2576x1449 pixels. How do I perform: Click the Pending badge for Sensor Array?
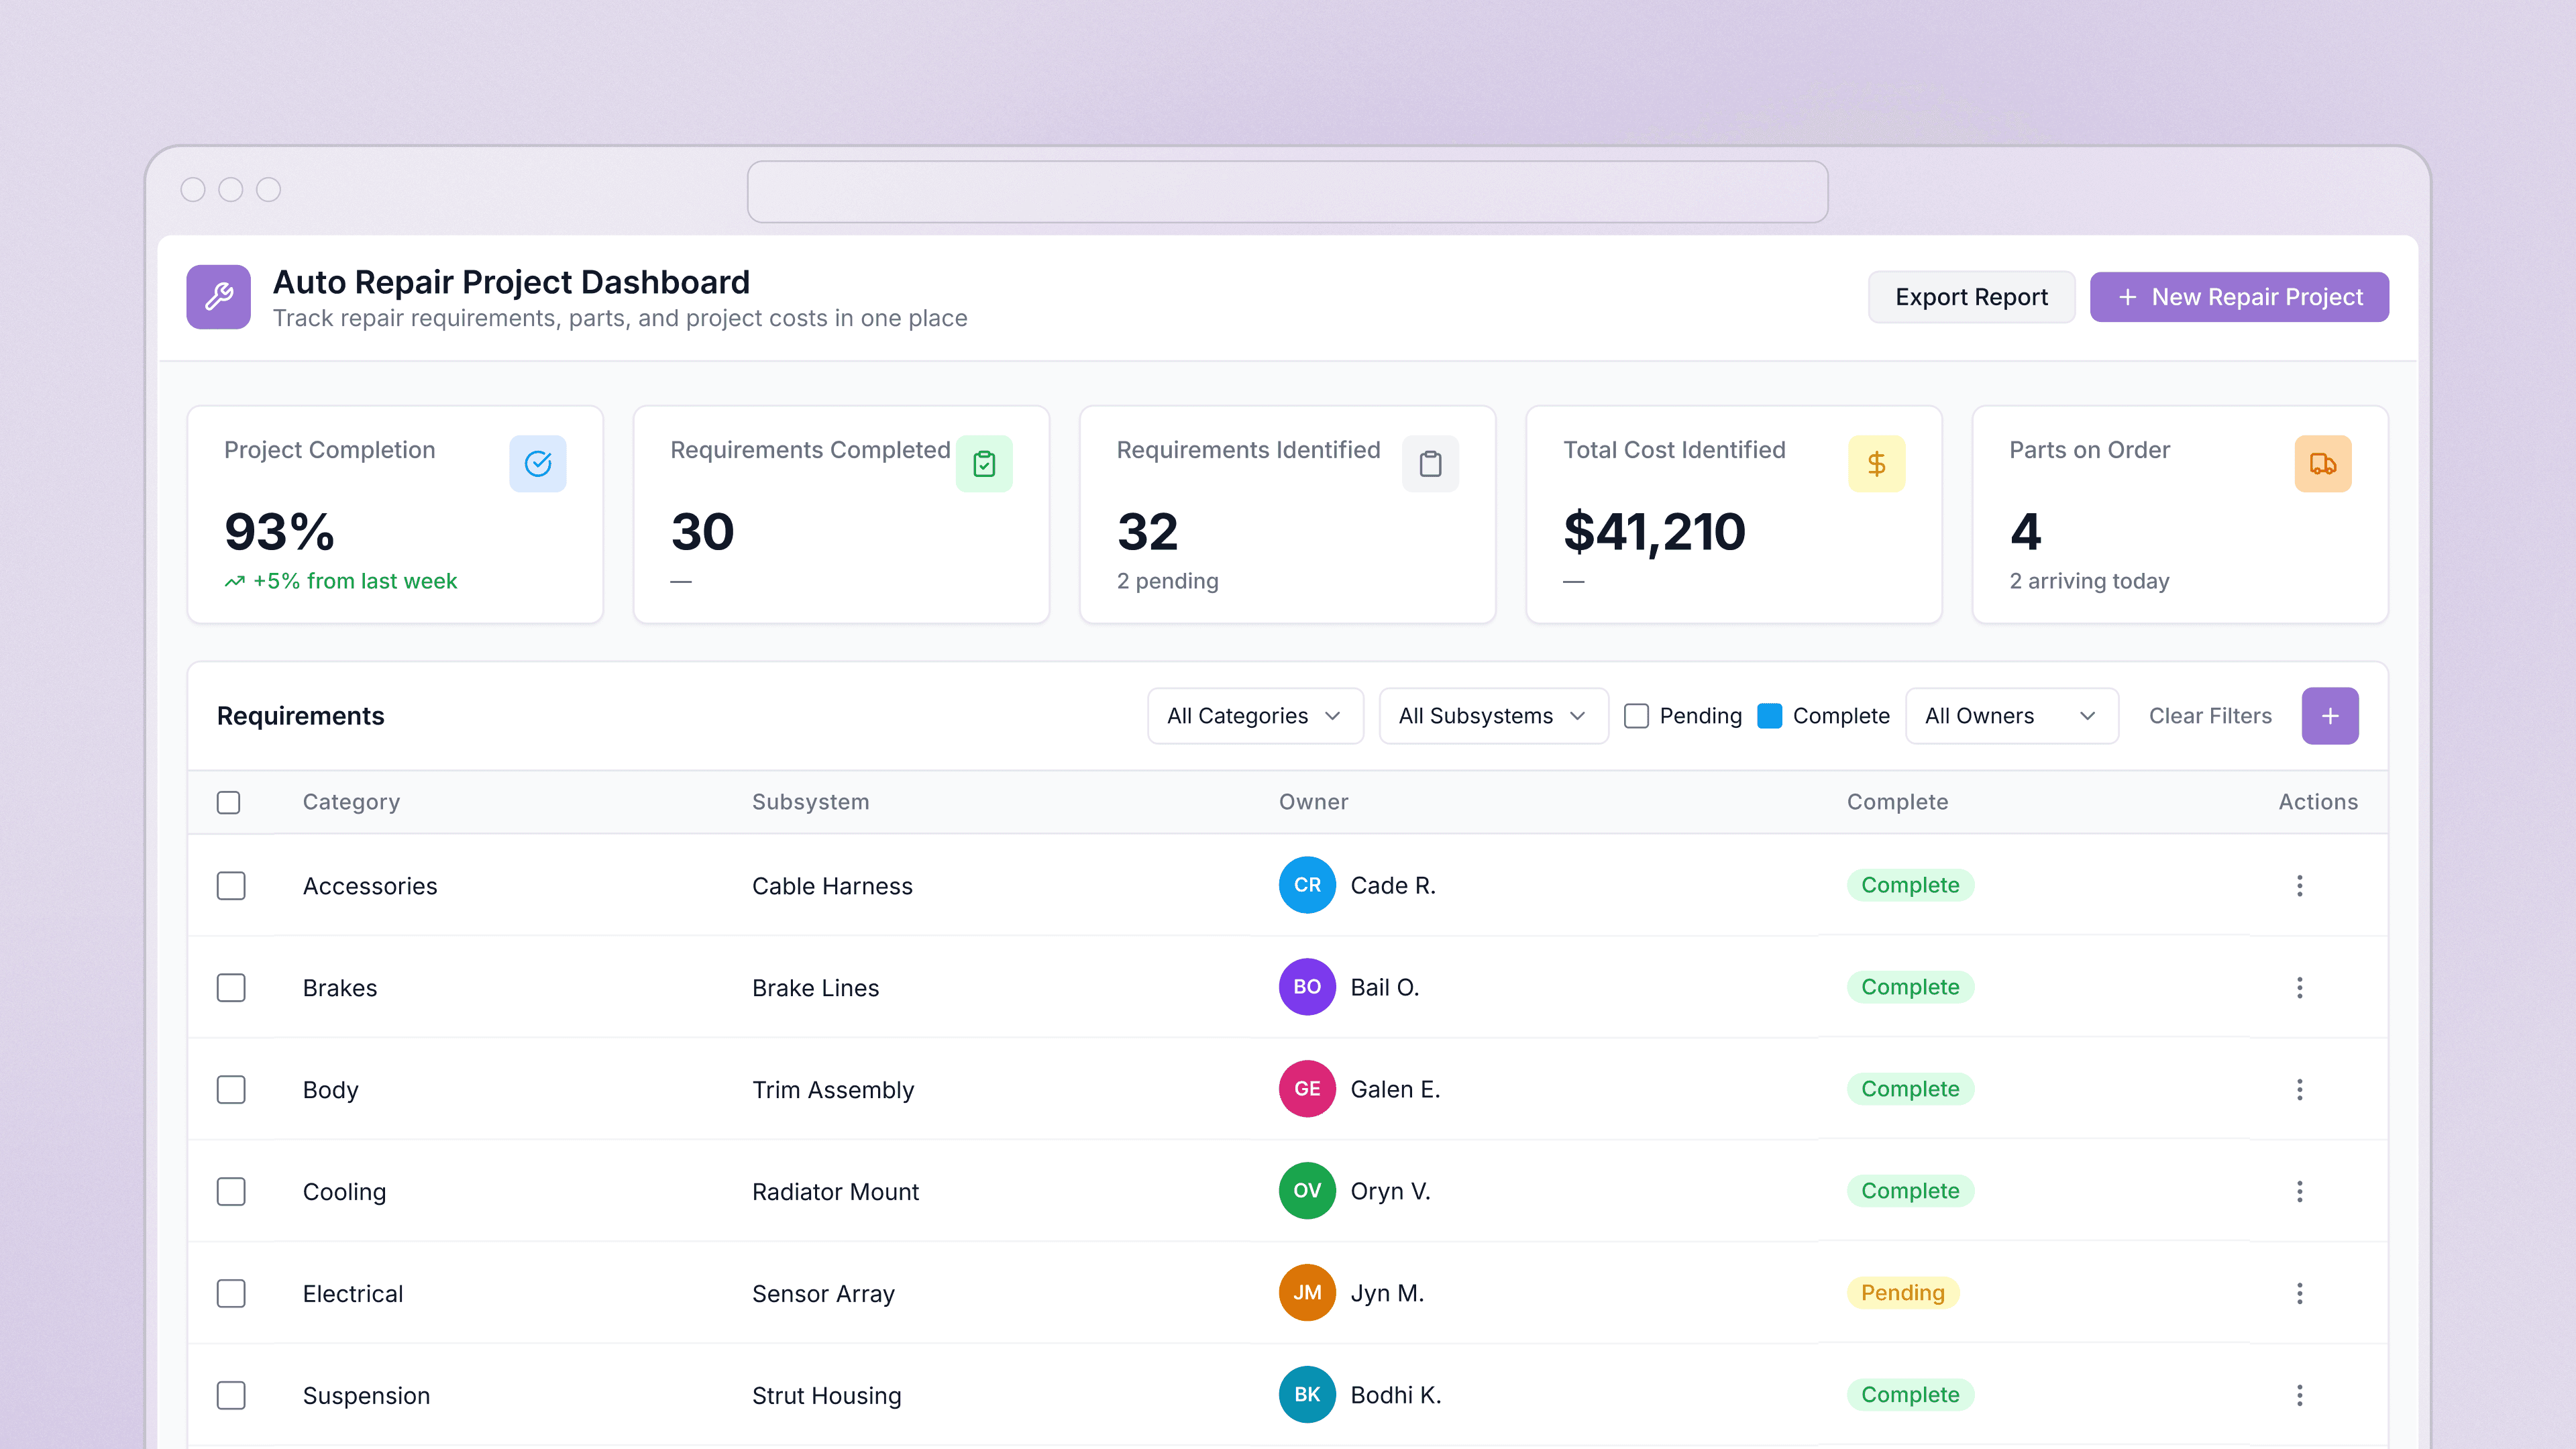pos(1902,1293)
